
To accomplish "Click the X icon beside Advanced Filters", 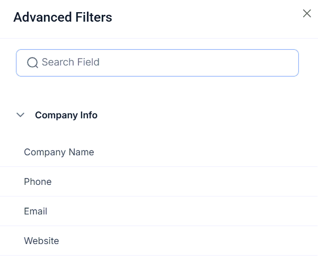I will pos(307,14).
